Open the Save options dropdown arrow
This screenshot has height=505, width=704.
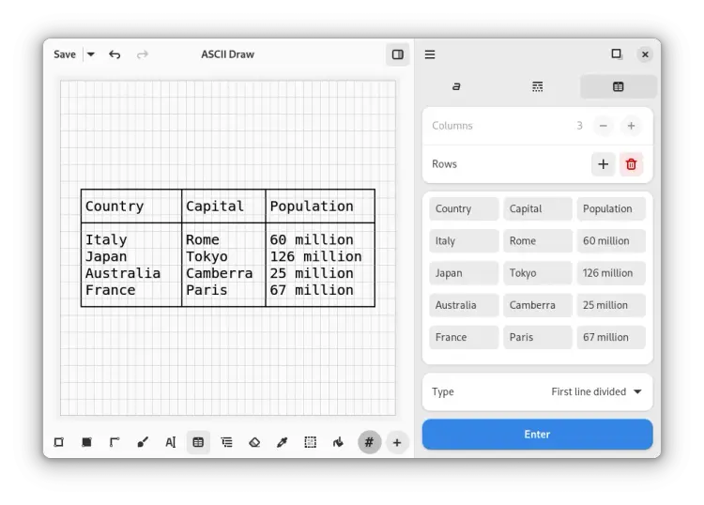pyautogui.click(x=91, y=54)
